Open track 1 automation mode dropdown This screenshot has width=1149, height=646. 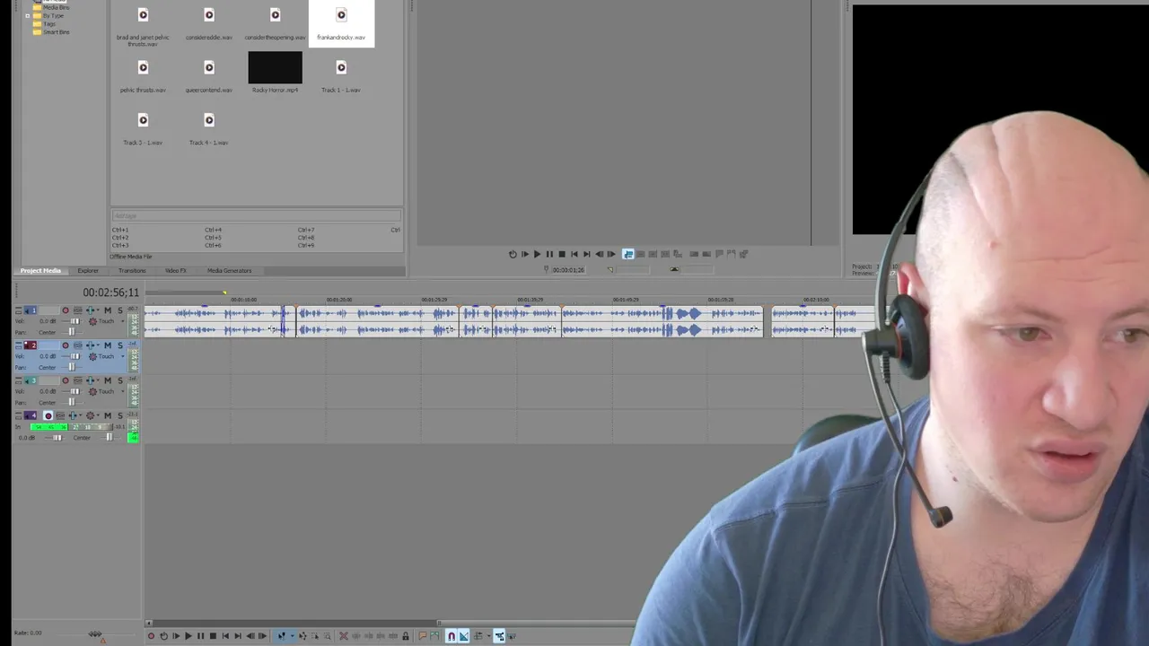click(x=123, y=321)
